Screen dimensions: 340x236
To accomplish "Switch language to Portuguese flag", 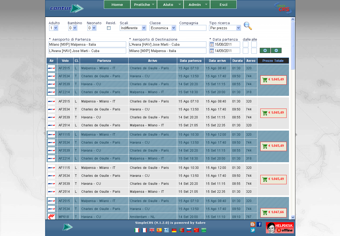I will (181, 230).
